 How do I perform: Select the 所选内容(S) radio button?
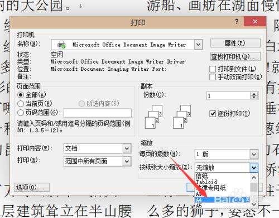tap(81, 104)
